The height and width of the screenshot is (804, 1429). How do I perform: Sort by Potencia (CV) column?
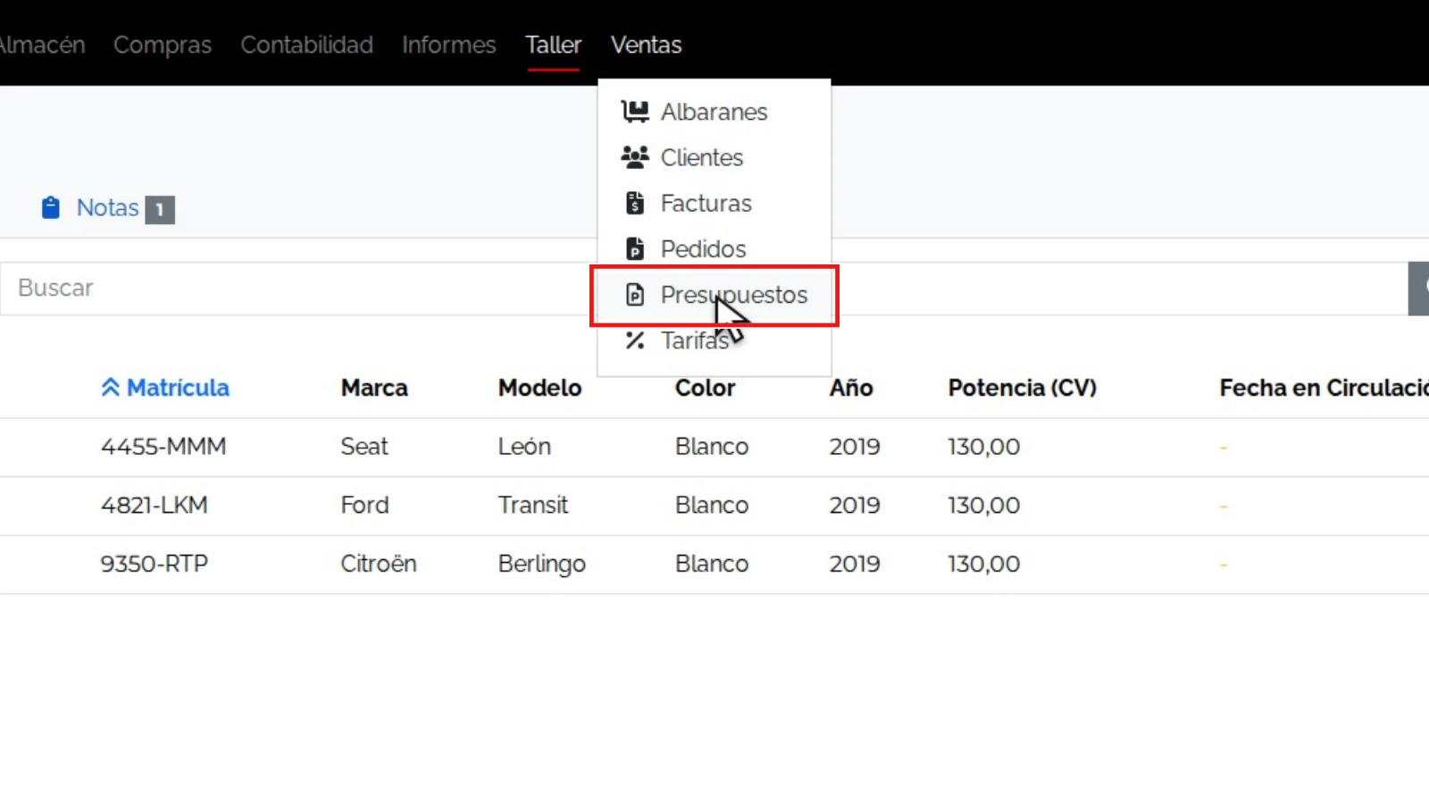[x=1023, y=388]
